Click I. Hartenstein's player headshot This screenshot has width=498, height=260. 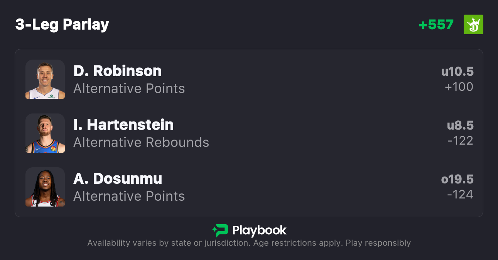pos(45,133)
